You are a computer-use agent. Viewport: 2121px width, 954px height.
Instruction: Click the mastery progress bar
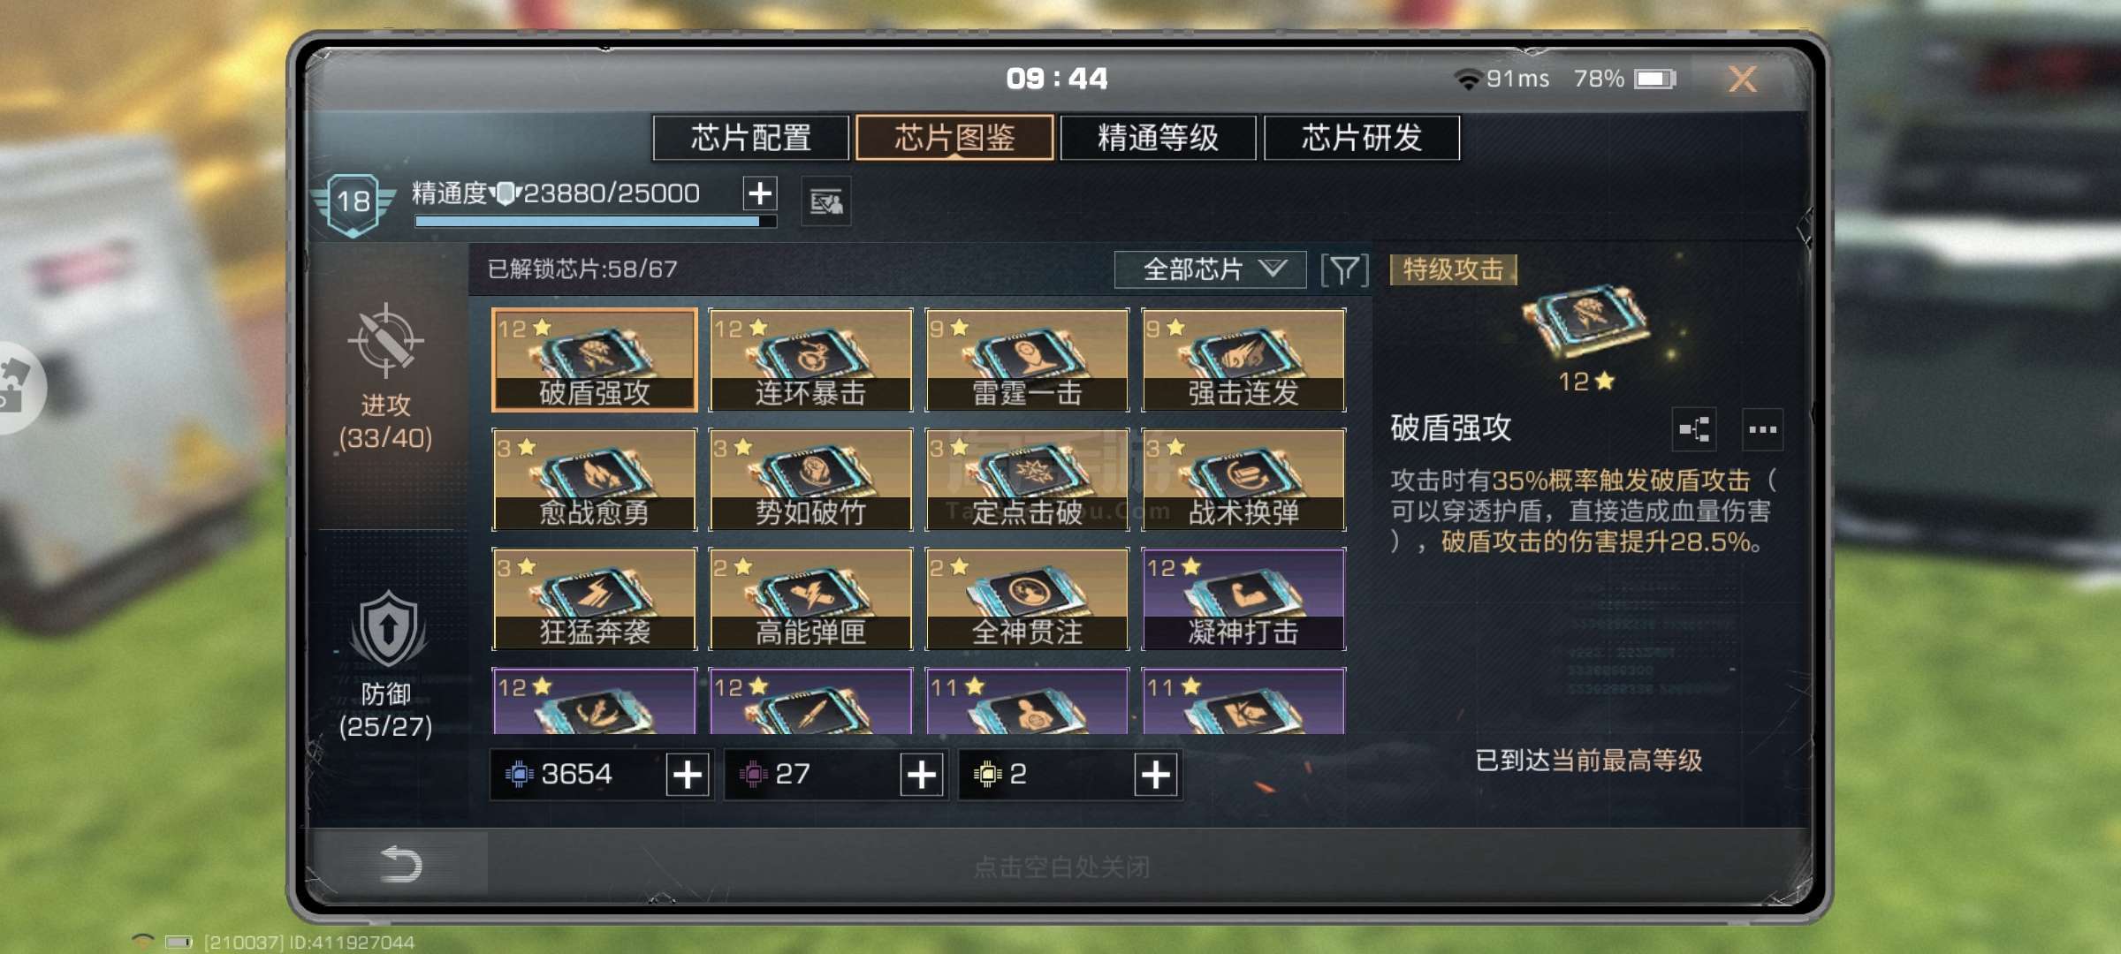[x=596, y=222]
